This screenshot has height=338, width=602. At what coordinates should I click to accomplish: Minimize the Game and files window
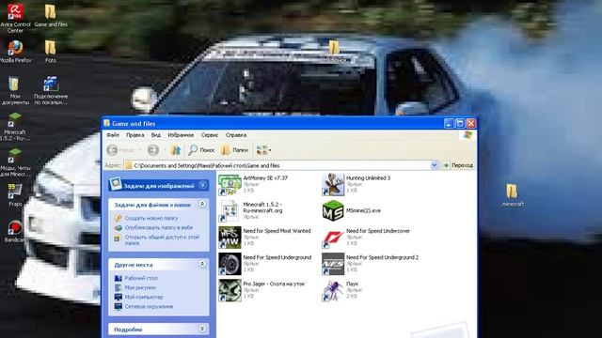pos(449,123)
